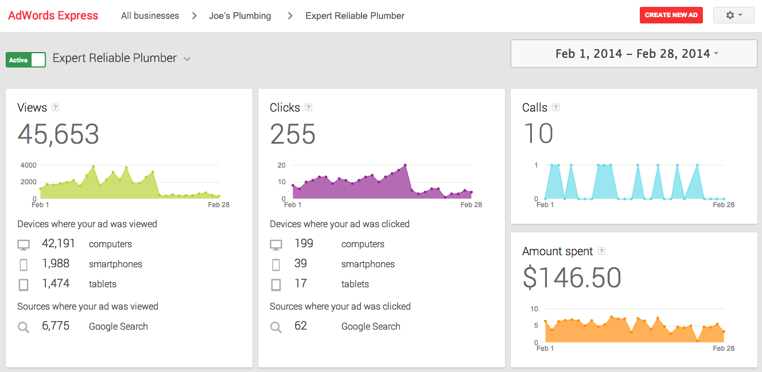Click the help icon beside Amount spent

pos(601,251)
